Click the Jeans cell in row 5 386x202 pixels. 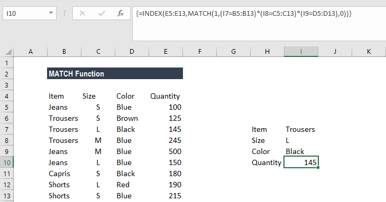58,107
